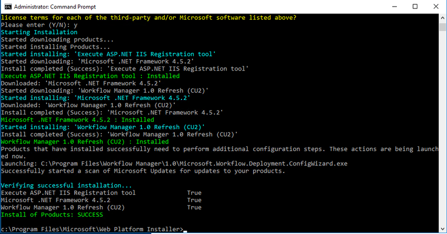
Task: Click "Downloaded: 'Microsoft .NET Framework 4.5.2'" line
Action: [x=81, y=83]
